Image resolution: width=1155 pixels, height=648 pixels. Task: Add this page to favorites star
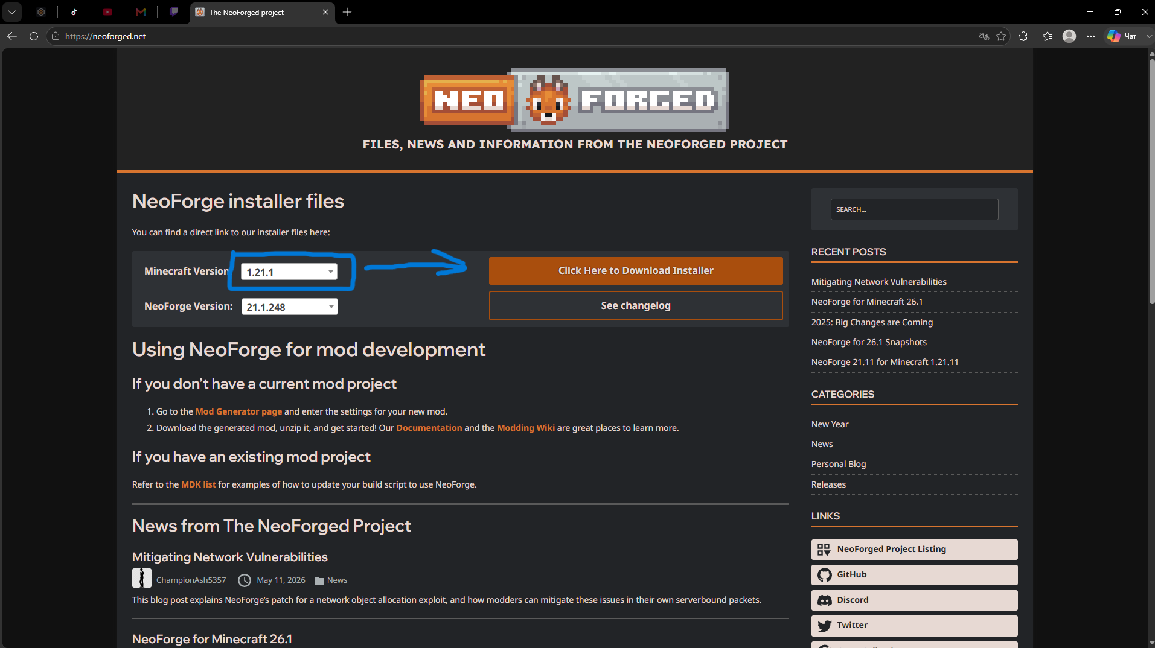(x=1001, y=36)
